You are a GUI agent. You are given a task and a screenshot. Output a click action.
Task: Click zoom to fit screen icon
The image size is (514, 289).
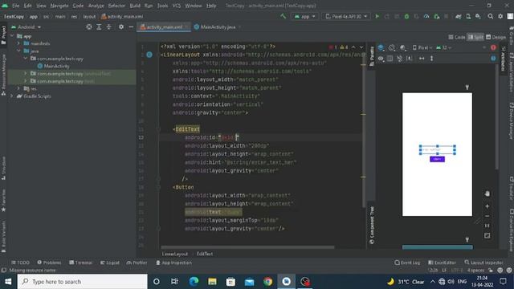click(487, 235)
